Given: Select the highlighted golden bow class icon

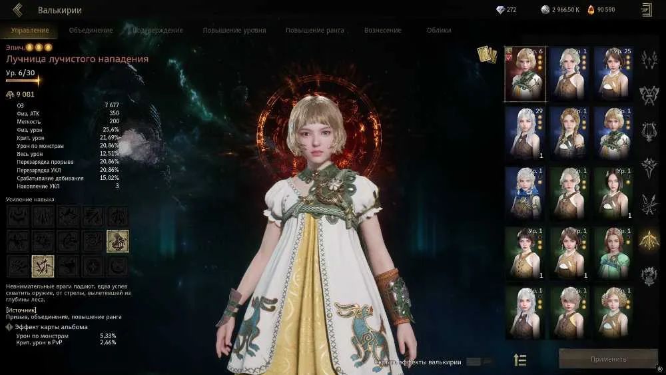Looking at the screenshot, I should [x=649, y=240].
